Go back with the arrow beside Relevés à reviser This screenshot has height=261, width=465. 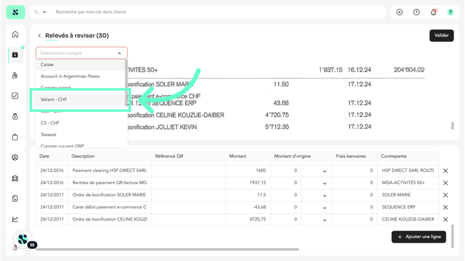pyautogui.click(x=39, y=36)
